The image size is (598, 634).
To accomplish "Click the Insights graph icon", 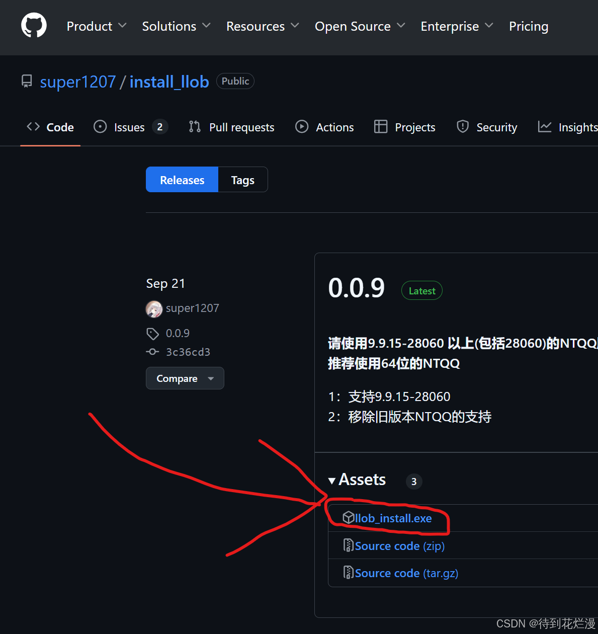I will [x=545, y=127].
